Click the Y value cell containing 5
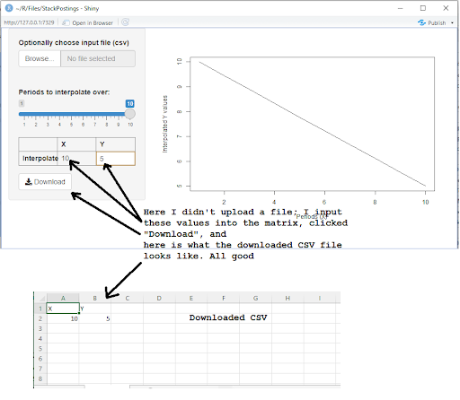The width and height of the screenshot is (460, 400). (116, 159)
